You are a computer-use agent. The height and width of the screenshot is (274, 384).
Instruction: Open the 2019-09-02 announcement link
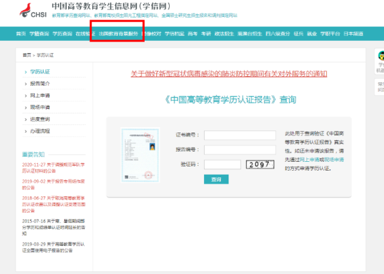[x=53, y=184]
